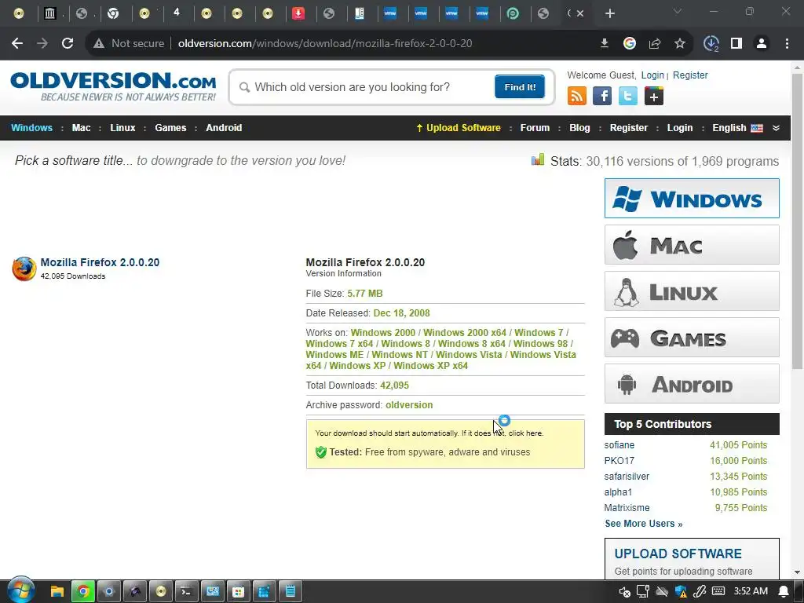Click the page vertical scrollbar
The height and width of the screenshot is (603, 804).
pyautogui.click(x=797, y=221)
